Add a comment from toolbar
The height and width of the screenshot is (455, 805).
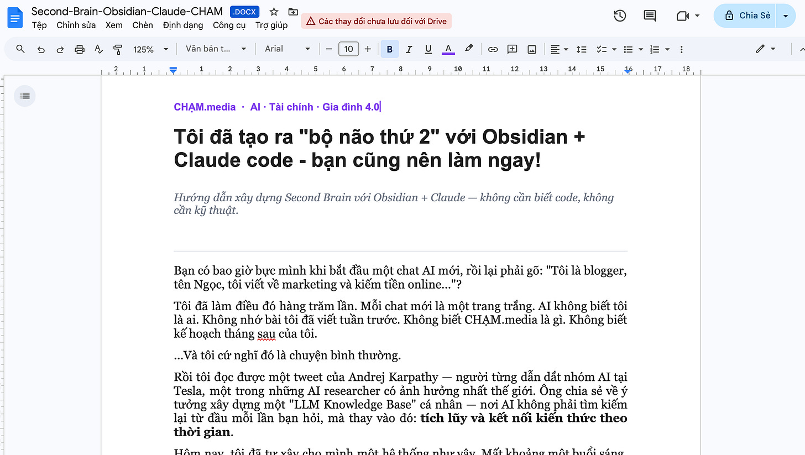pos(513,49)
